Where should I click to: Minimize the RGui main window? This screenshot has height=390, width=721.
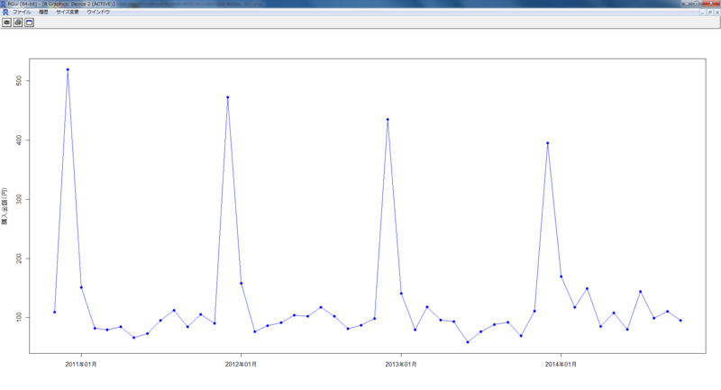click(687, 4)
